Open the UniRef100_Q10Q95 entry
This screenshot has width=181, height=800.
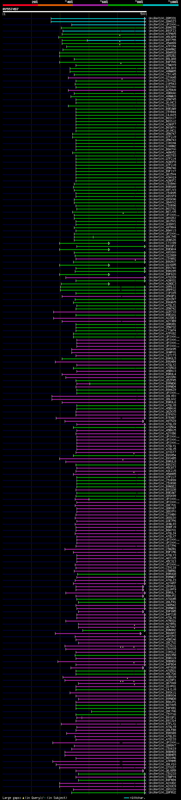click(162, 265)
